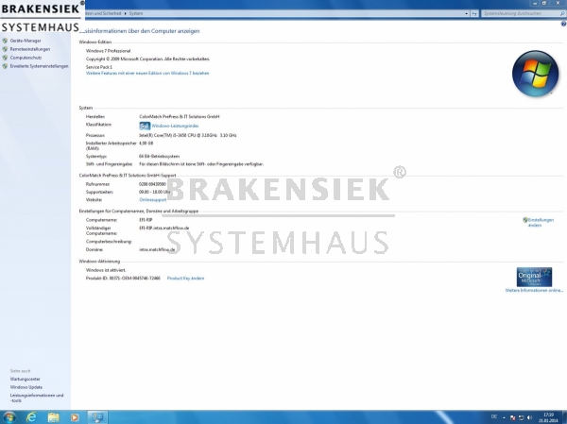567x424 pixels.
Task: Minimize the System window
Action: coord(535,3)
